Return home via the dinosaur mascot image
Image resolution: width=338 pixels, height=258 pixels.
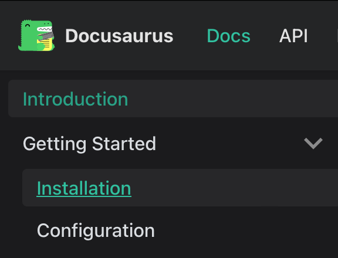[36, 36]
